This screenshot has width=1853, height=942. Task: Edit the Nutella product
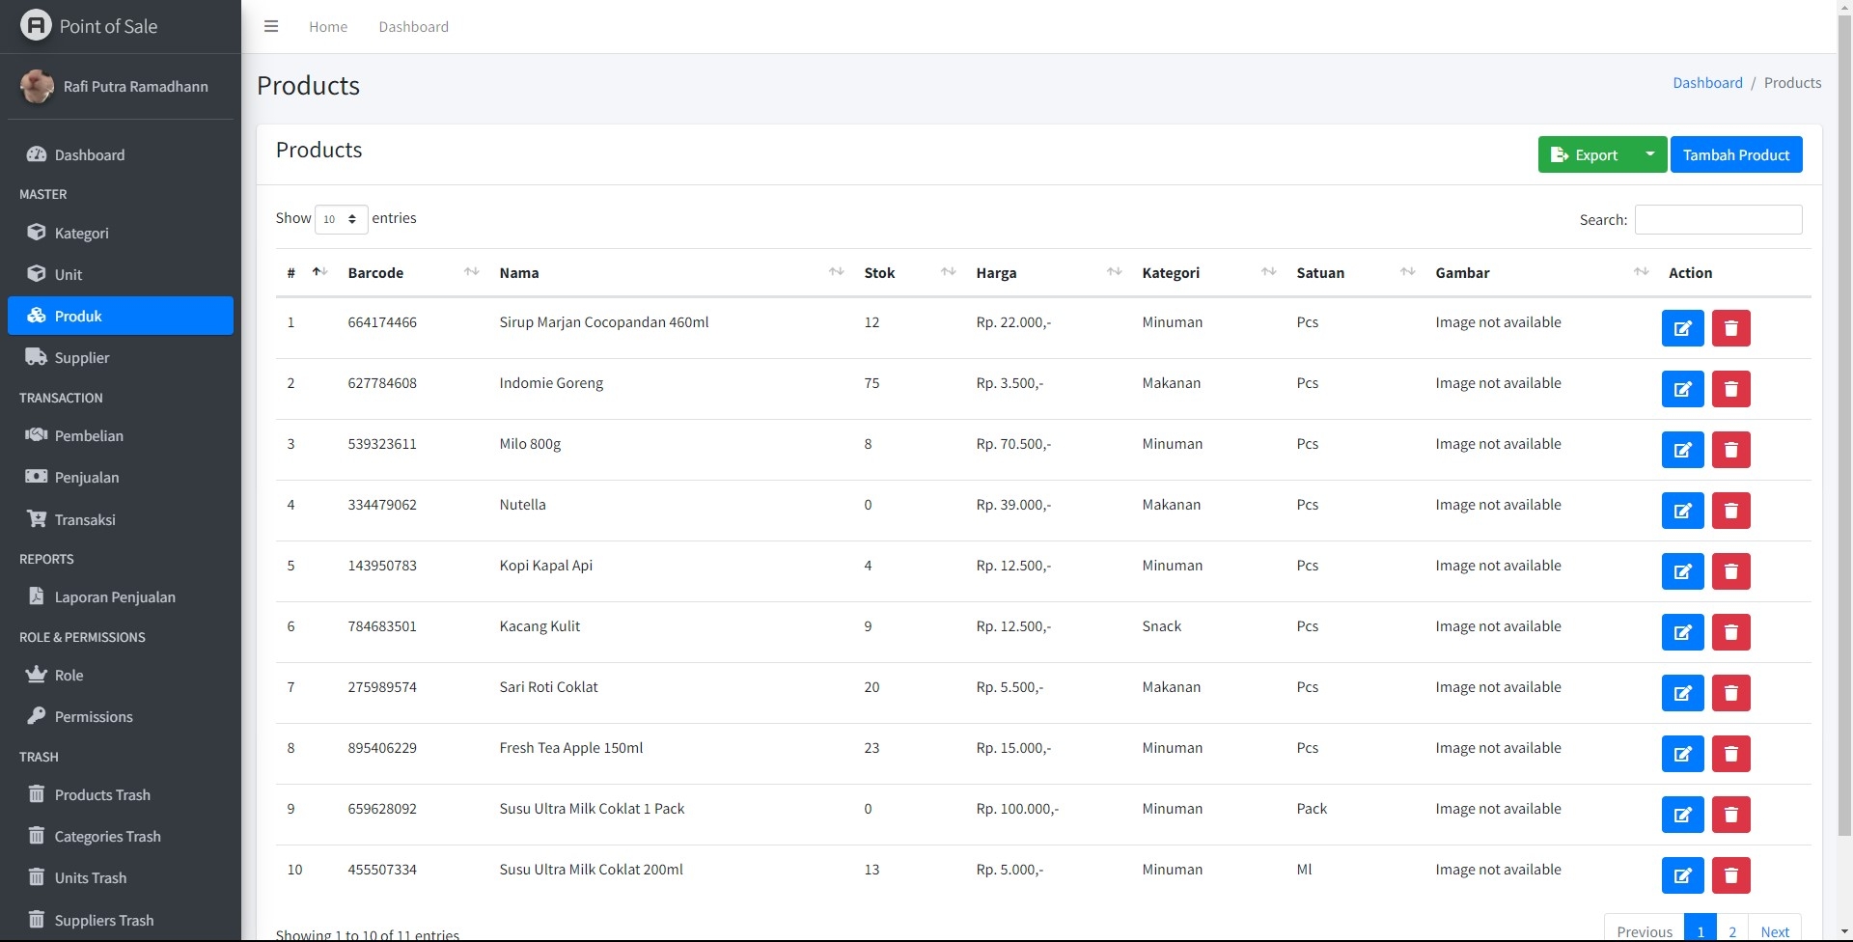1682,511
